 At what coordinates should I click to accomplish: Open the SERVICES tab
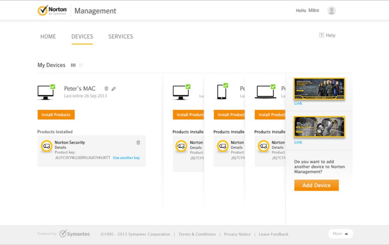120,36
